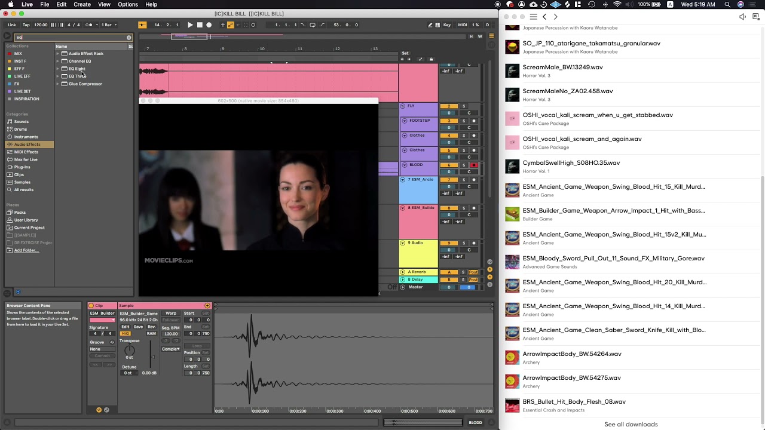This screenshot has height=430, width=765.
Task: Unfold the FLY group track
Action: coord(402,106)
